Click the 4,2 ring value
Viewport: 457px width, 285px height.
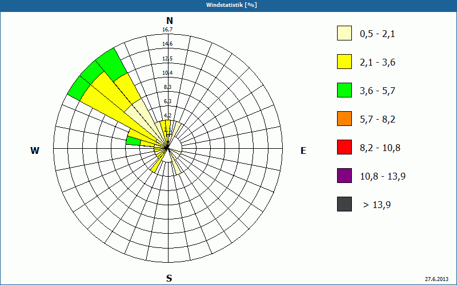[167, 116]
